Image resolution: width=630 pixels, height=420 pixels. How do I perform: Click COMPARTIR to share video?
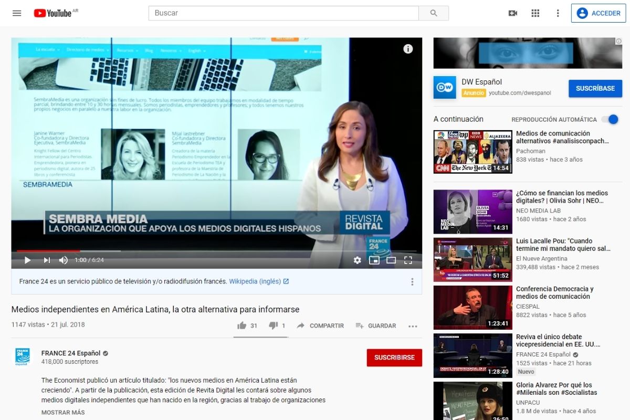[x=320, y=325]
